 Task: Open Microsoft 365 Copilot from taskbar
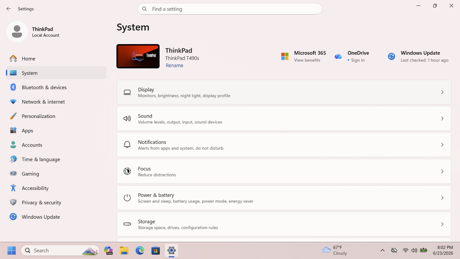[x=108, y=250]
